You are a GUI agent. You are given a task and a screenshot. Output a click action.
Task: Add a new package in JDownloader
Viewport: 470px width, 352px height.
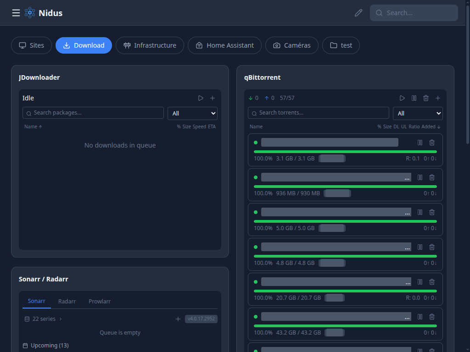[213, 98]
